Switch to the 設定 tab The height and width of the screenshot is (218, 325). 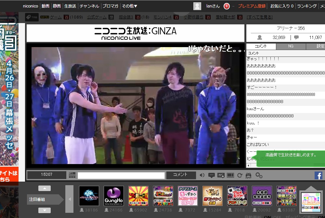pyautogui.click(x=316, y=46)
